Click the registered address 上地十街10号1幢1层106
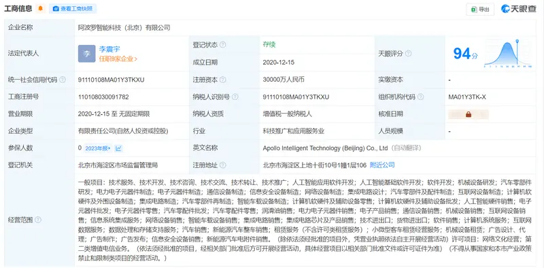 [x=315, y=165]
